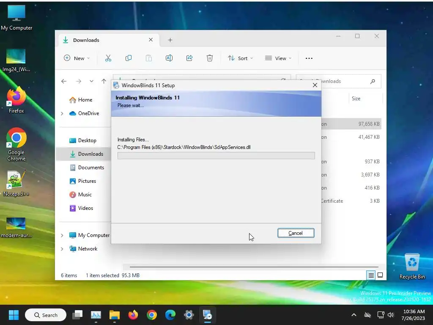Open the See more ellipsis menu
The height and width of the screenshot is (325, 433).
pyautogui.click(x=309, y=58)
